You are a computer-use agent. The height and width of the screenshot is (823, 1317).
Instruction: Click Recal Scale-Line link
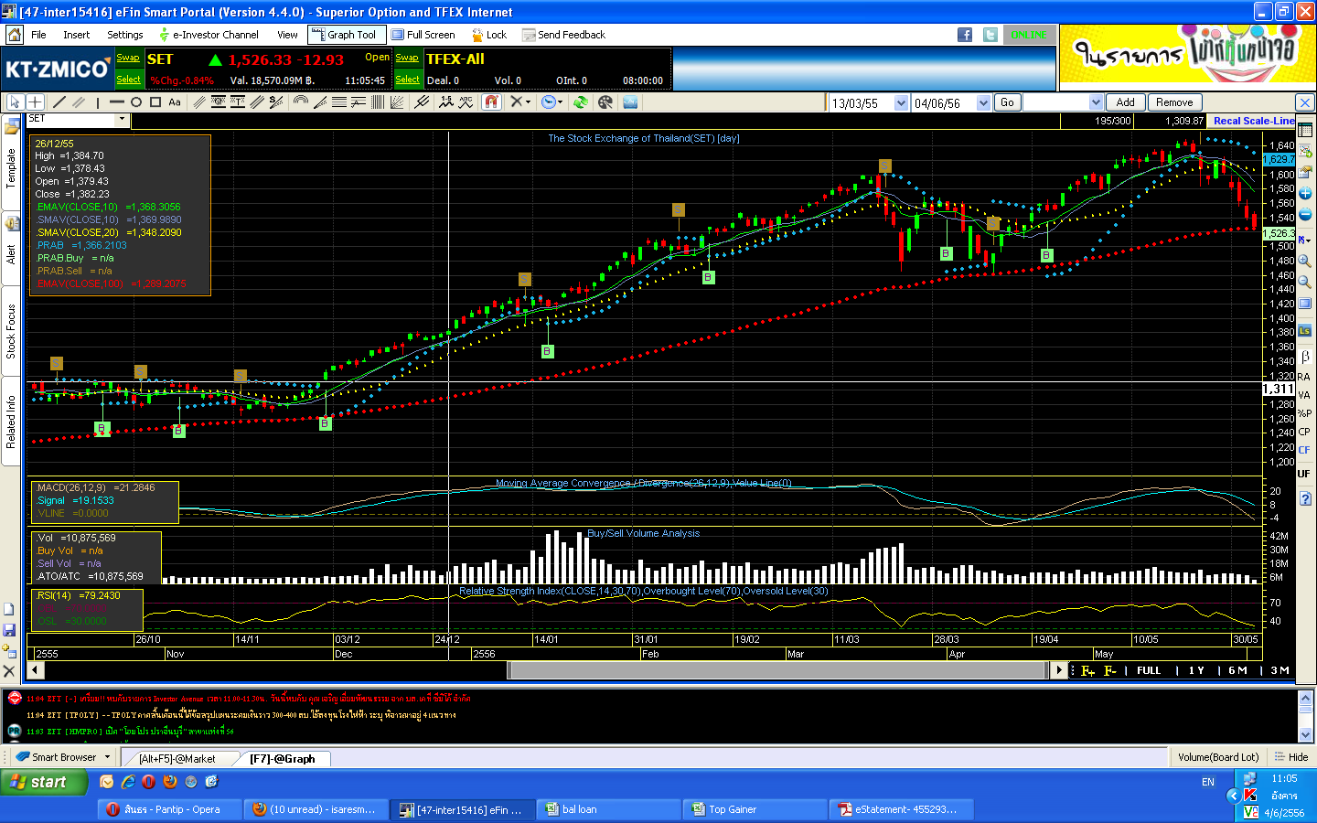[1254, 121]
